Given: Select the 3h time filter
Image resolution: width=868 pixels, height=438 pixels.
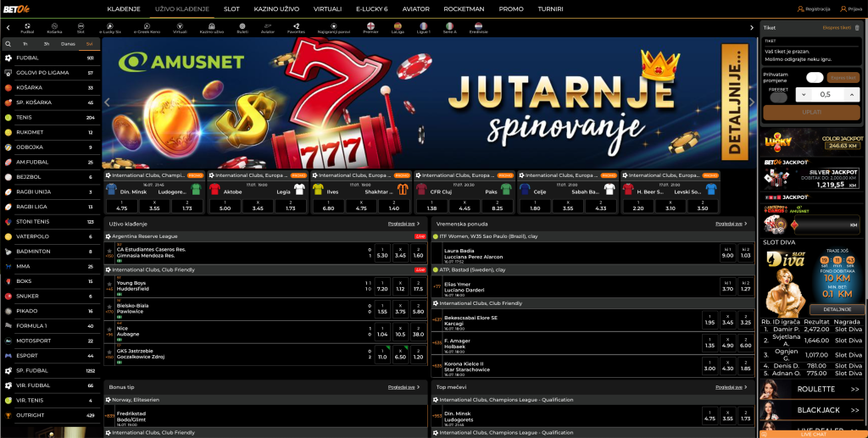Looking at the screenshot, I should click(x=47, y=44).
